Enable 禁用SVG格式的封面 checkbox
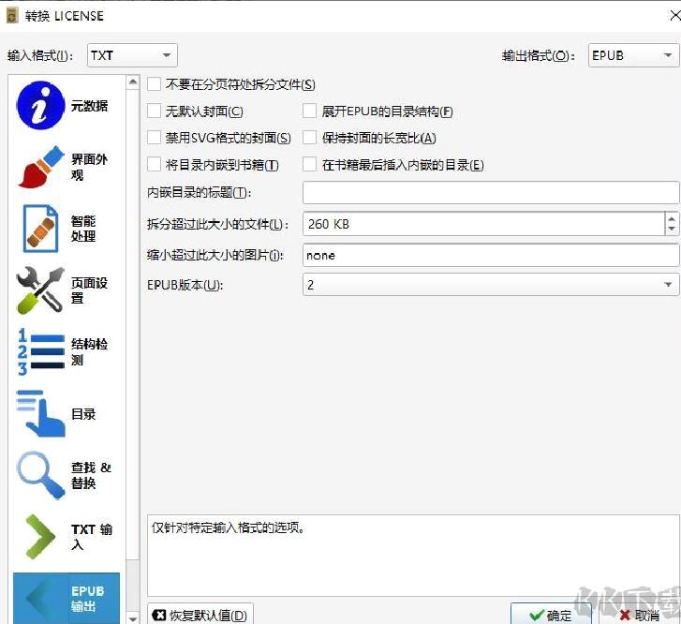This screenshot has width=681, height=624. coord(154,138)
